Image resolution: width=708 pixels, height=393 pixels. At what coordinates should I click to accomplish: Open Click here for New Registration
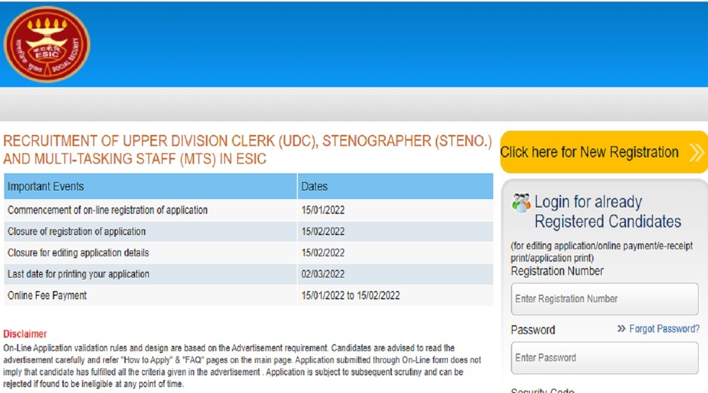(x=589, y=153)
